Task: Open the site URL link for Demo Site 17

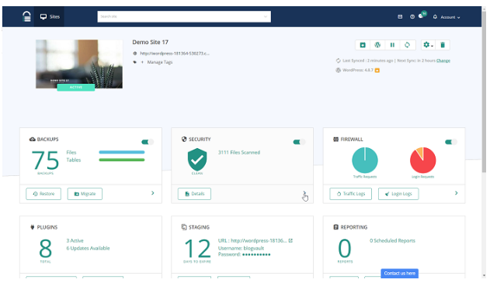Action: tap(175, 53)
